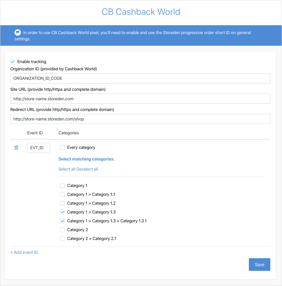Disable the Enable tracking checkbox
Screen dimensions: 282x286
pos(12,61)
